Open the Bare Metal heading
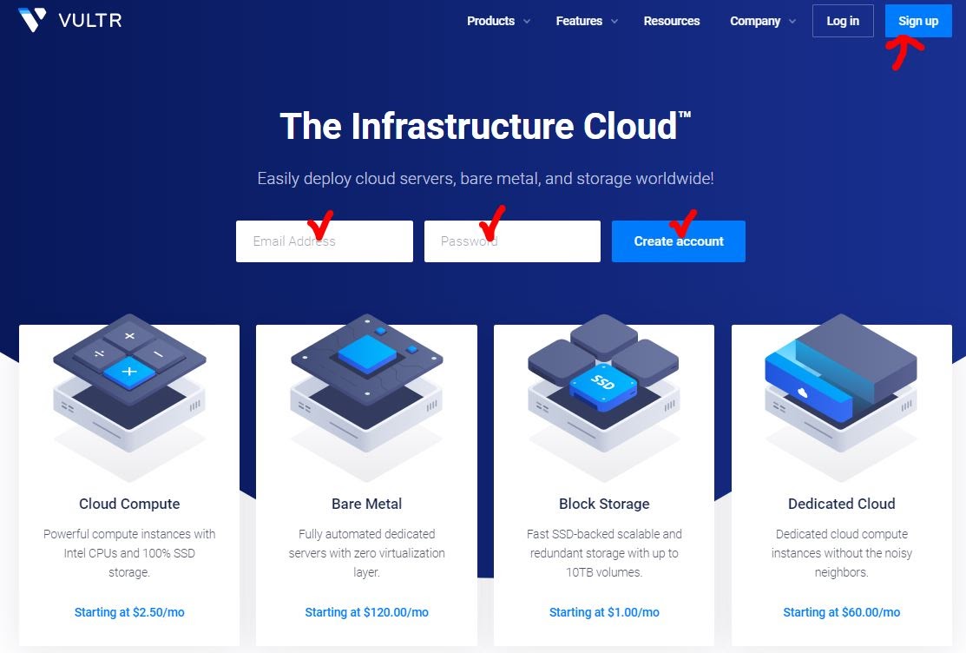966x653 pixels. coord(366,504)
